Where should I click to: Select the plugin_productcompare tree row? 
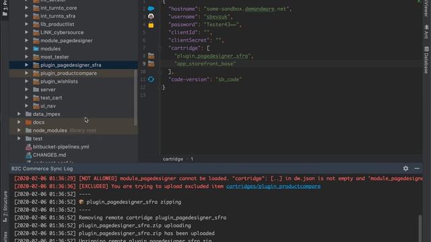coord(73,73)
